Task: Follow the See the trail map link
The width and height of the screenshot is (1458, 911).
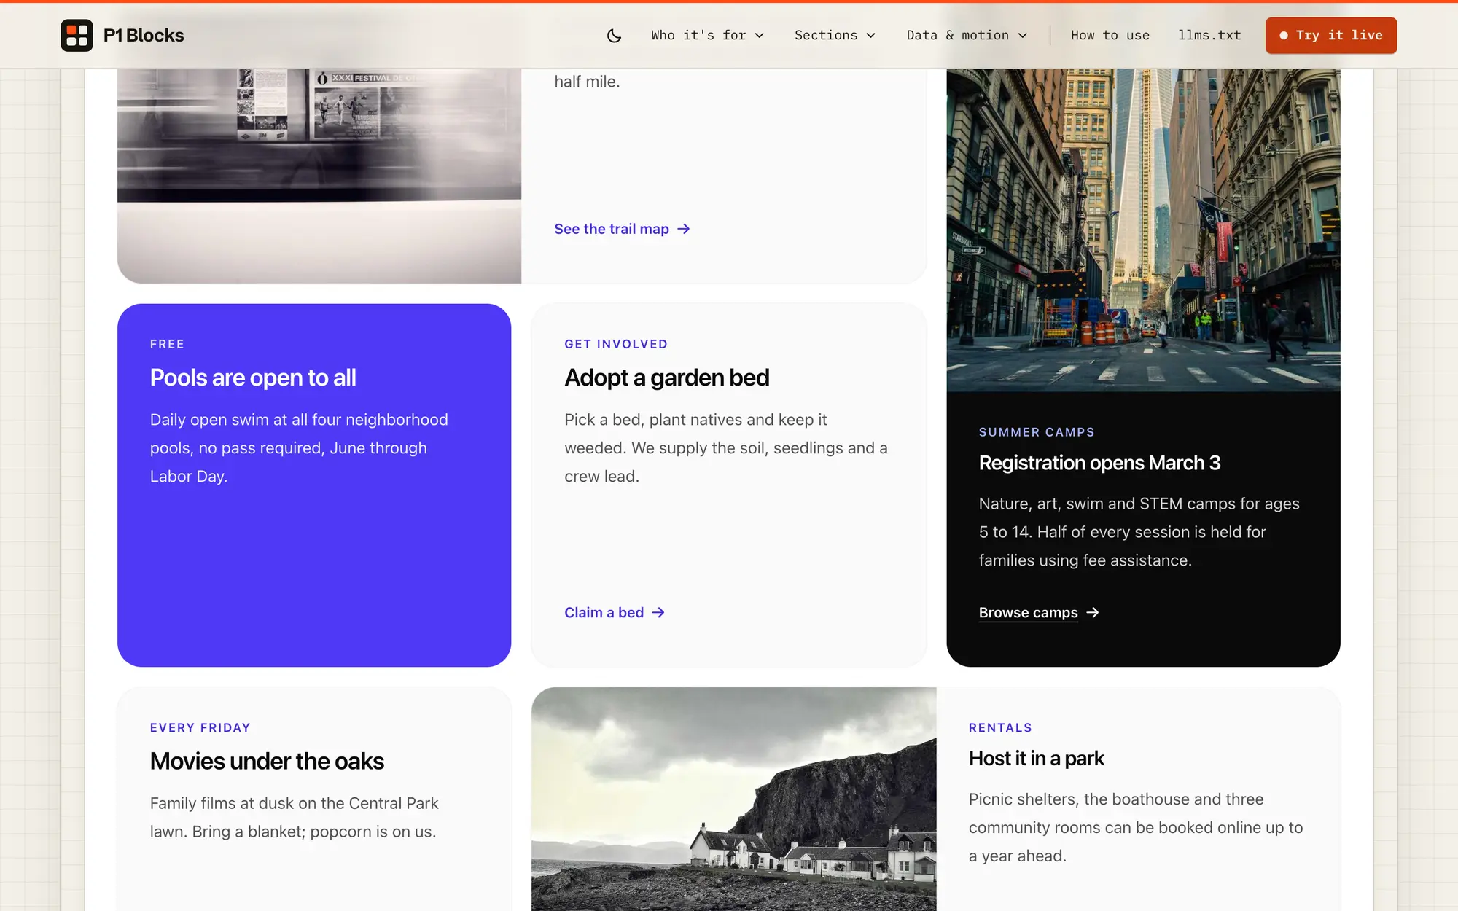Action: [622, 229]
